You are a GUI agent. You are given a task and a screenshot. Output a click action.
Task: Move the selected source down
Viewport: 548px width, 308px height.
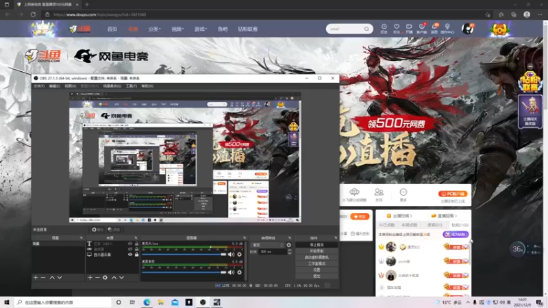122,278
